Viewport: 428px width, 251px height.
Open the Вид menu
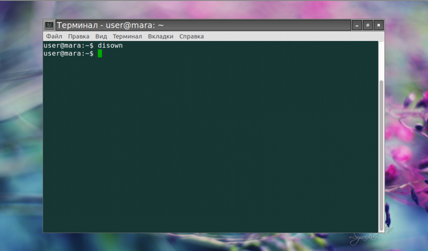tap(101, 36)
